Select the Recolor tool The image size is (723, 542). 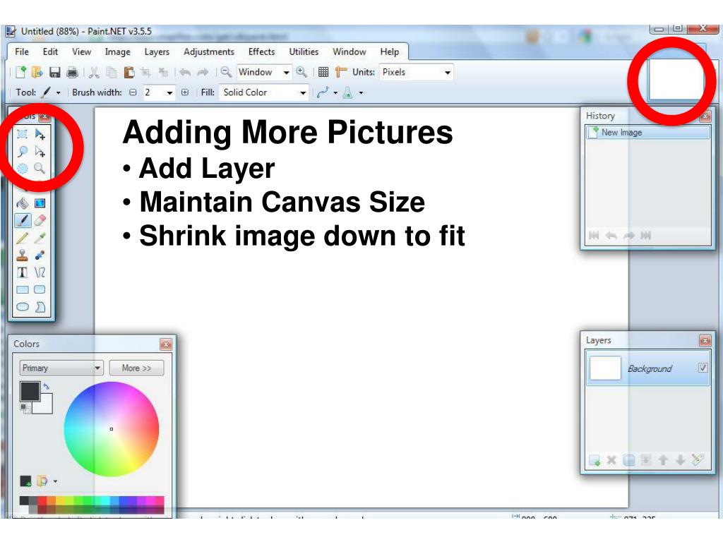(40, 255)
